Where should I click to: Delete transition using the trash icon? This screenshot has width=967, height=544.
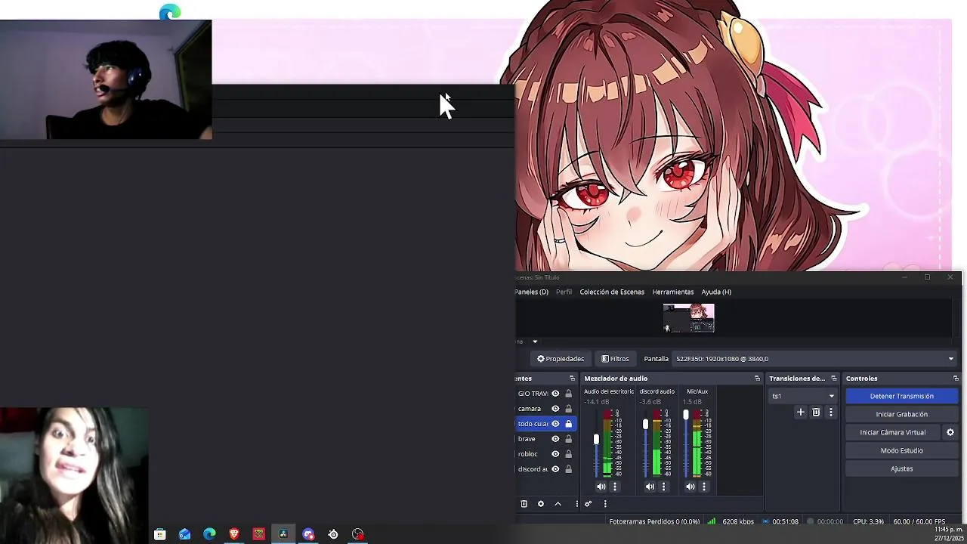[x=816, y=412]
